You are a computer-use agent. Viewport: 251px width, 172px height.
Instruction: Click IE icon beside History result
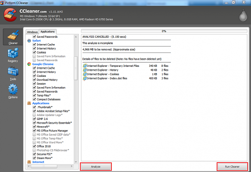[85, 70]
